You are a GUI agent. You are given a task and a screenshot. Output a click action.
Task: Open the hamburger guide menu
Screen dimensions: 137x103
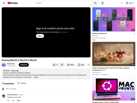point(4,3)
